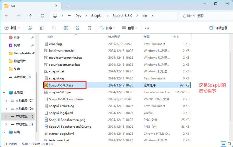The image size is (233, 147).
Task: Click Dev in the address path
Action: click(x=78, y=16)
